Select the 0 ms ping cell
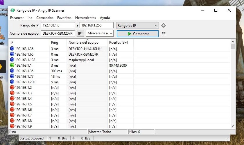This screenshot has height=145, width=244. pyautogui.click(x=55, y=54)
